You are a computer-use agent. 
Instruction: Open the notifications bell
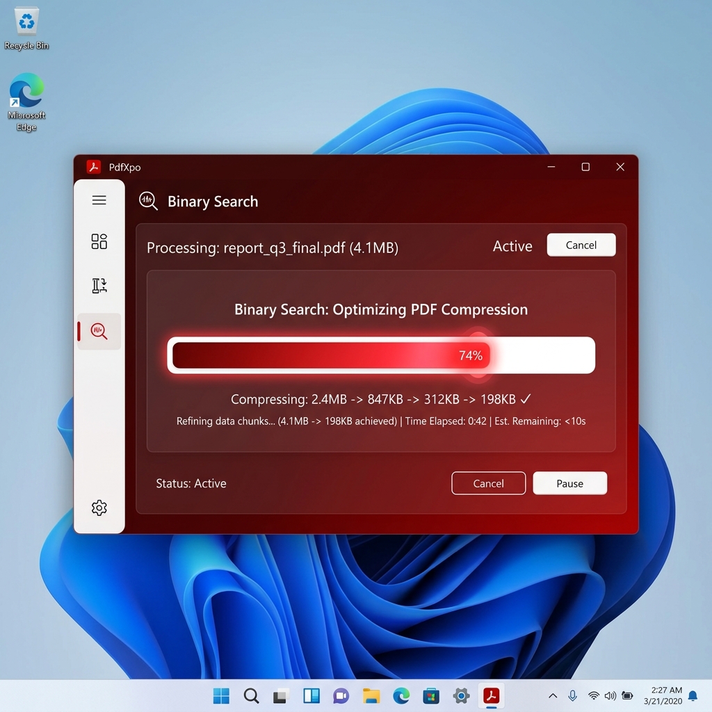click(692, 695)
